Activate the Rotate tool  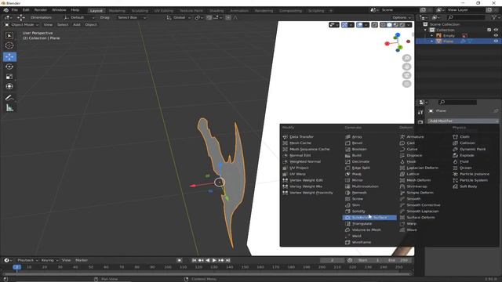pos(9,67)
